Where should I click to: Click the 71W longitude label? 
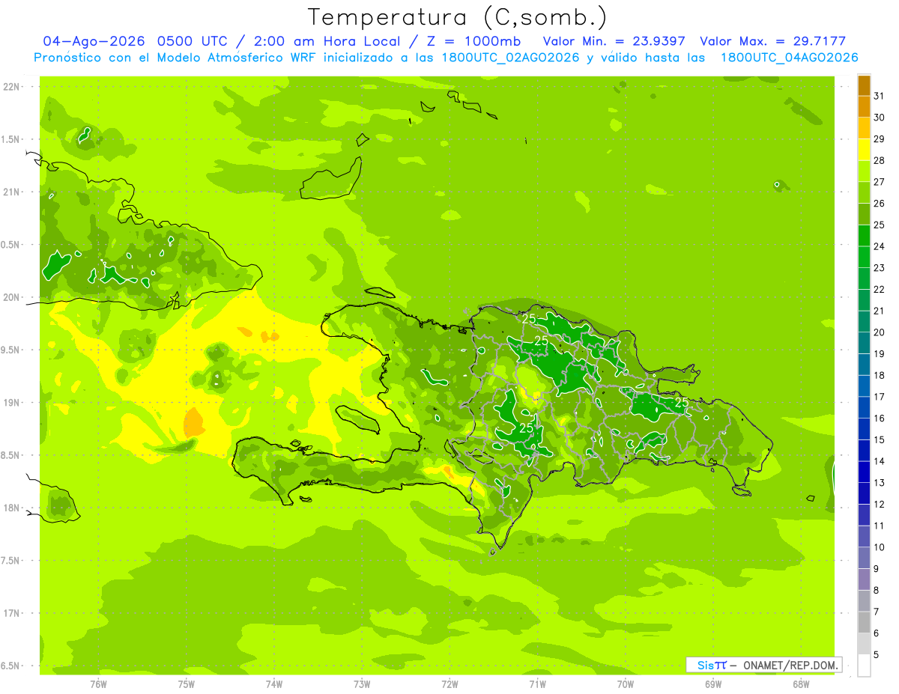537,684
